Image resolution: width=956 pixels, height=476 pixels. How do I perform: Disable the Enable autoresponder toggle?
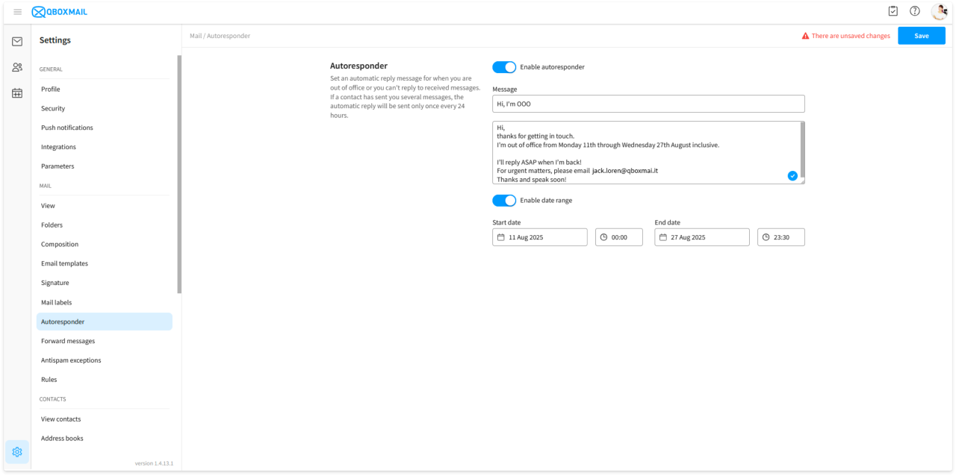504,67
